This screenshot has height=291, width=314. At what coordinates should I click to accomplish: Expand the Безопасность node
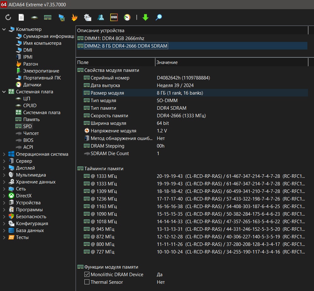pos(4,217)
